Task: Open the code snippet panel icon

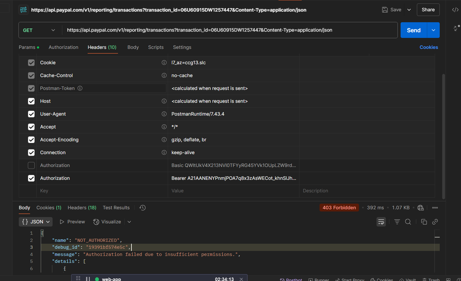Action: tap(455, 10)
